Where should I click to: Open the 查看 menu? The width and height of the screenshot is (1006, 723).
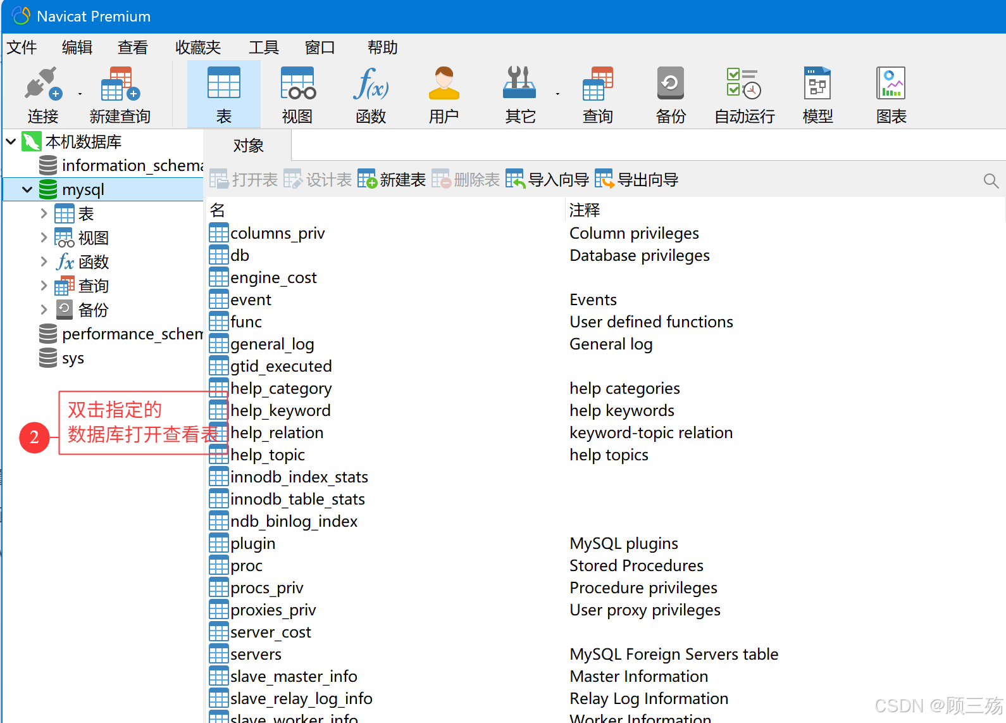[x=133, y=47]
